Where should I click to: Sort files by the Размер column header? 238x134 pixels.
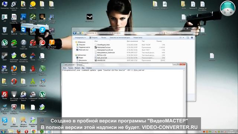click(159, 41)
